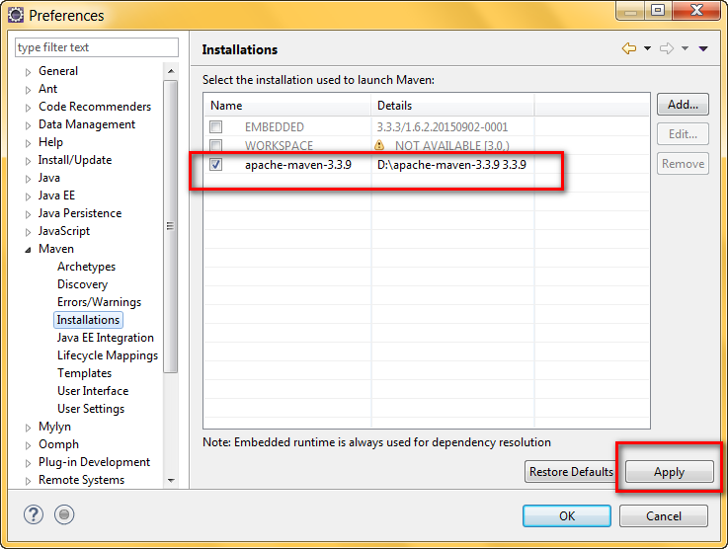The width and height of the screenshot is (728, 549).
Task: Open the preferences page view menu triangle
Action: tap(703, 48)
